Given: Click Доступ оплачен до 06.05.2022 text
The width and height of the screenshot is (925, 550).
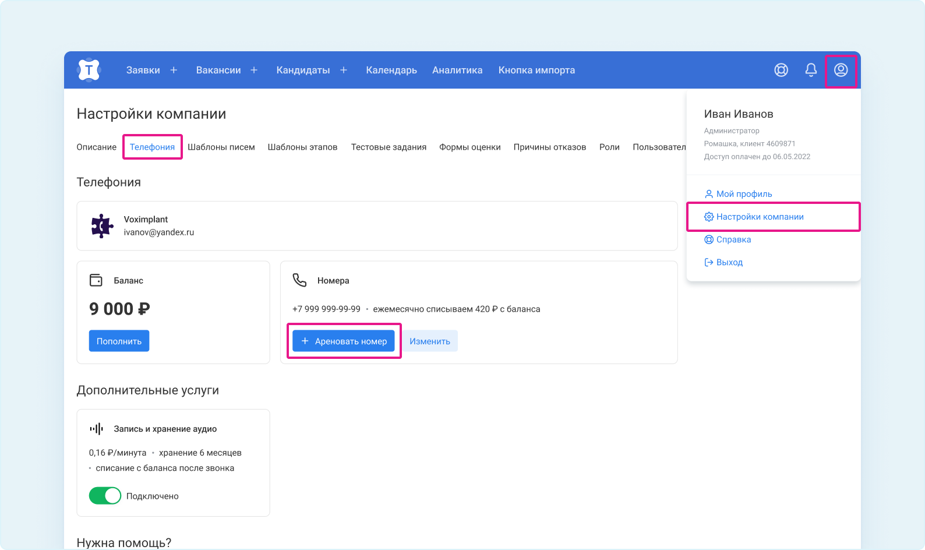Looking at the screenshot, I should tap(757, 157).
